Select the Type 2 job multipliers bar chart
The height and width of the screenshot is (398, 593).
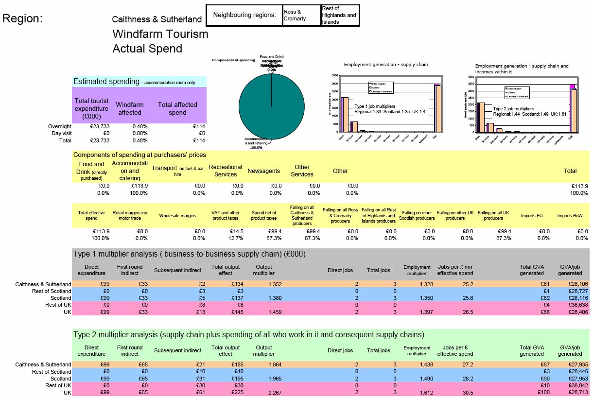527,104
